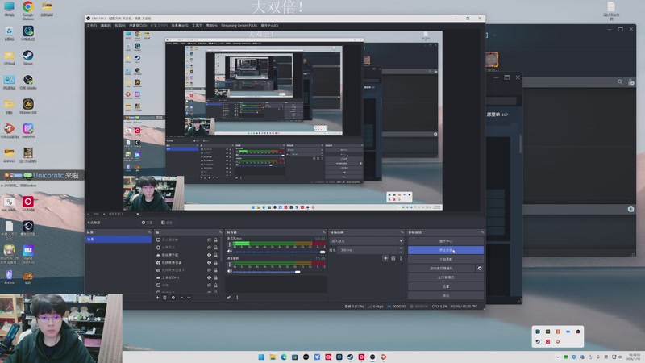Open transition three-dot options menu
645x363 pixels.
[401, 258]
